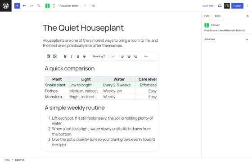The image size is (252, 162).
Task: Switch to the Block tab
Action: point(218,16)
